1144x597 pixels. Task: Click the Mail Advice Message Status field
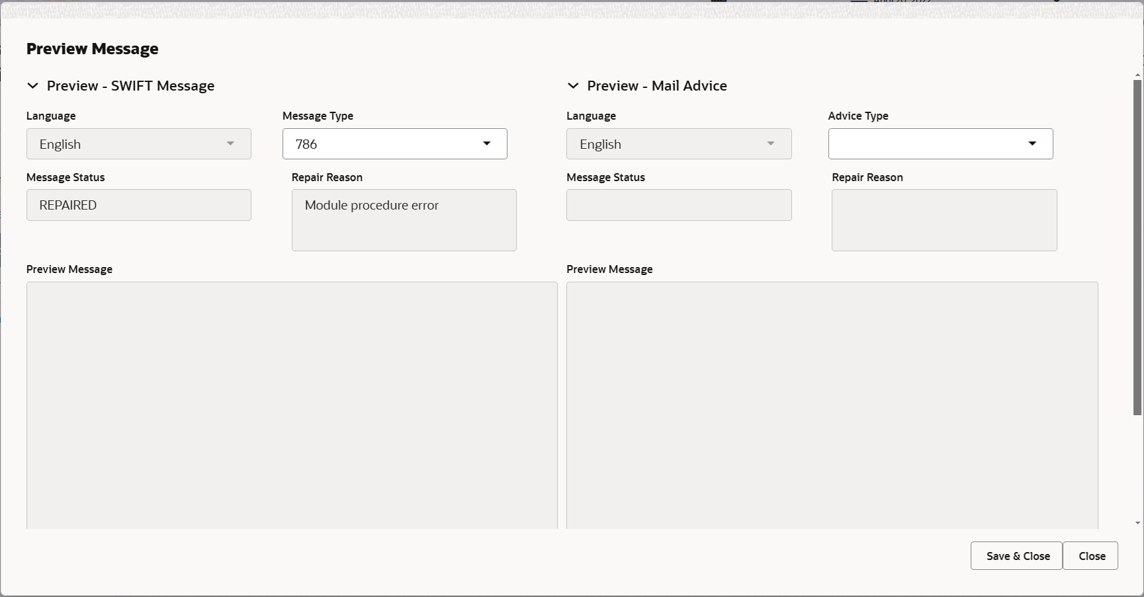tap(679, 205)
